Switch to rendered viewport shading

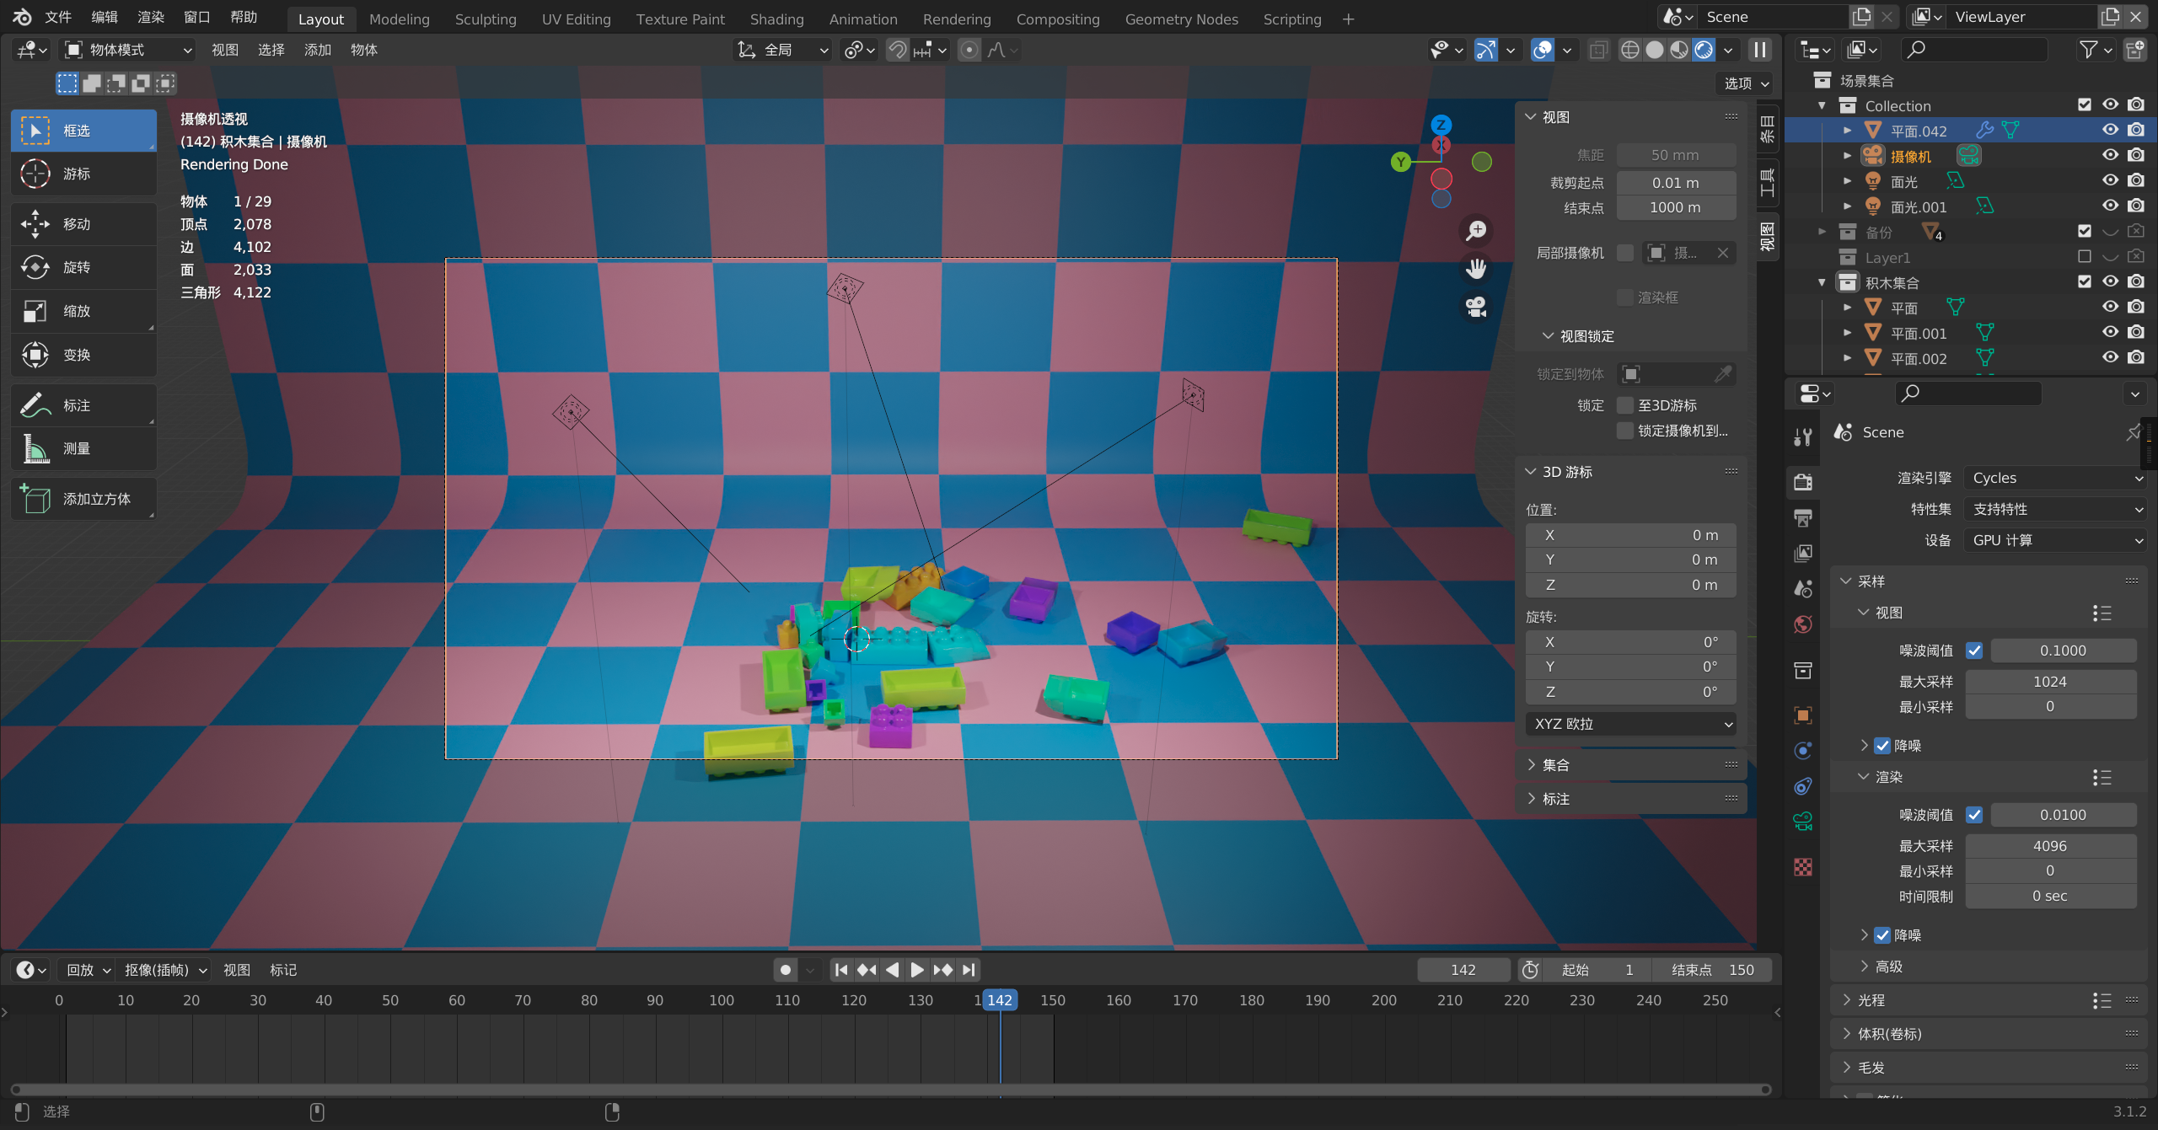(1704, 50)
